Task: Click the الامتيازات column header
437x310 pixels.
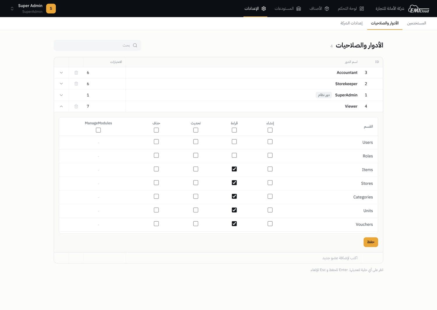Action: pyautogui.click(x=116, y=62)
